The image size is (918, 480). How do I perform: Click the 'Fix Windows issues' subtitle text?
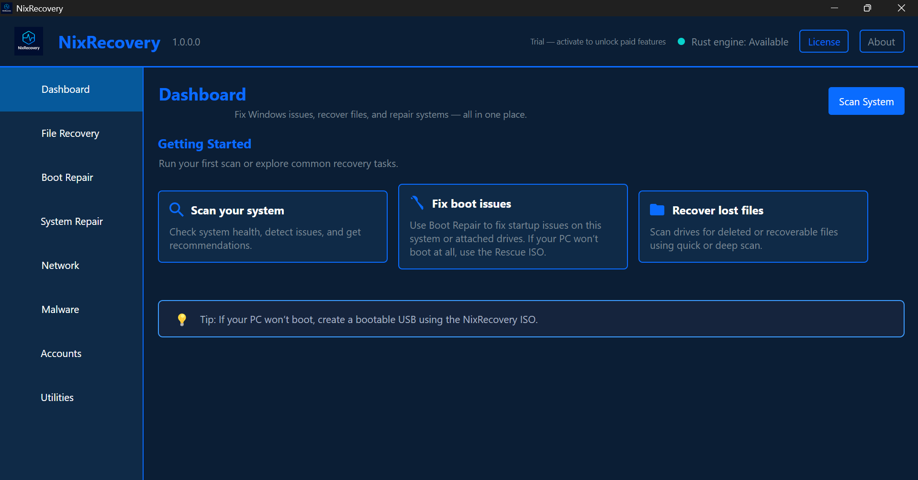(381, 114)
